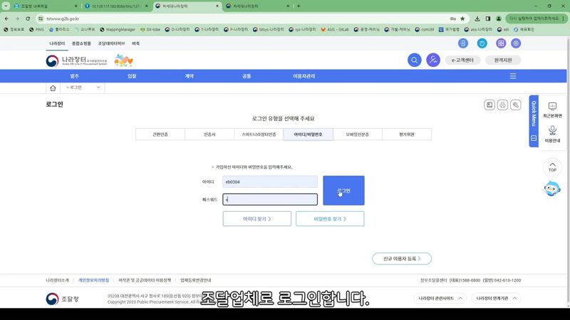Open the 조달데이터허브 top link
The height and width of the screenshot is (320, 570).
click(x=111, y=43)
